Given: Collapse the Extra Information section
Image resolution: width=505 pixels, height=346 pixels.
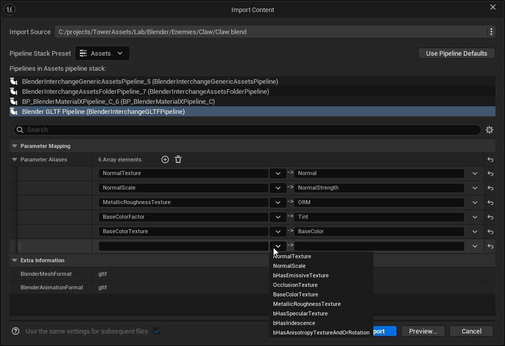Looking at the screenshot, I should click(14, 260).
